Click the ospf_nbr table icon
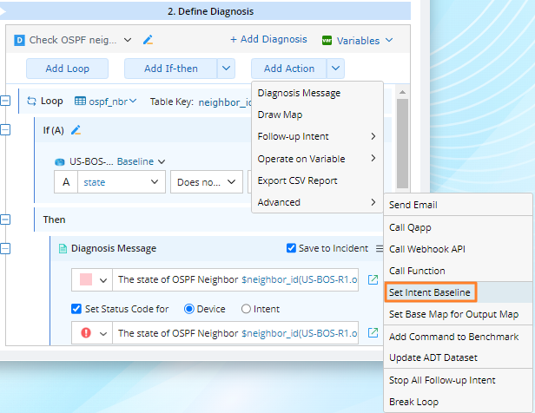The width and height of the screenshot is (535, 413). click(x=80, y=101)
